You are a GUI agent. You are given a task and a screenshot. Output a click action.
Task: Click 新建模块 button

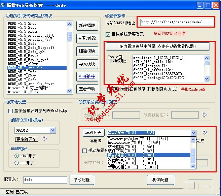pyautogui.click(x=87, y=26)
